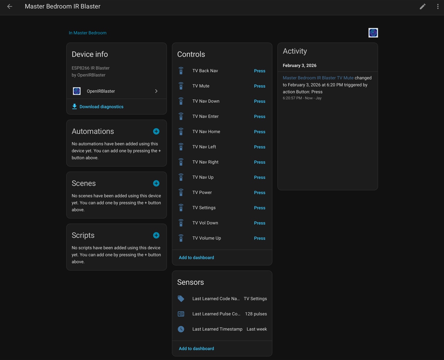Open the In Master Bedroom area link

[x=87, y=33]
